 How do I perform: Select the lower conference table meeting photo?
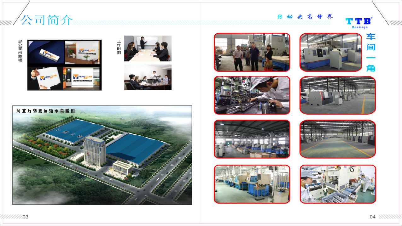[148, 77]
